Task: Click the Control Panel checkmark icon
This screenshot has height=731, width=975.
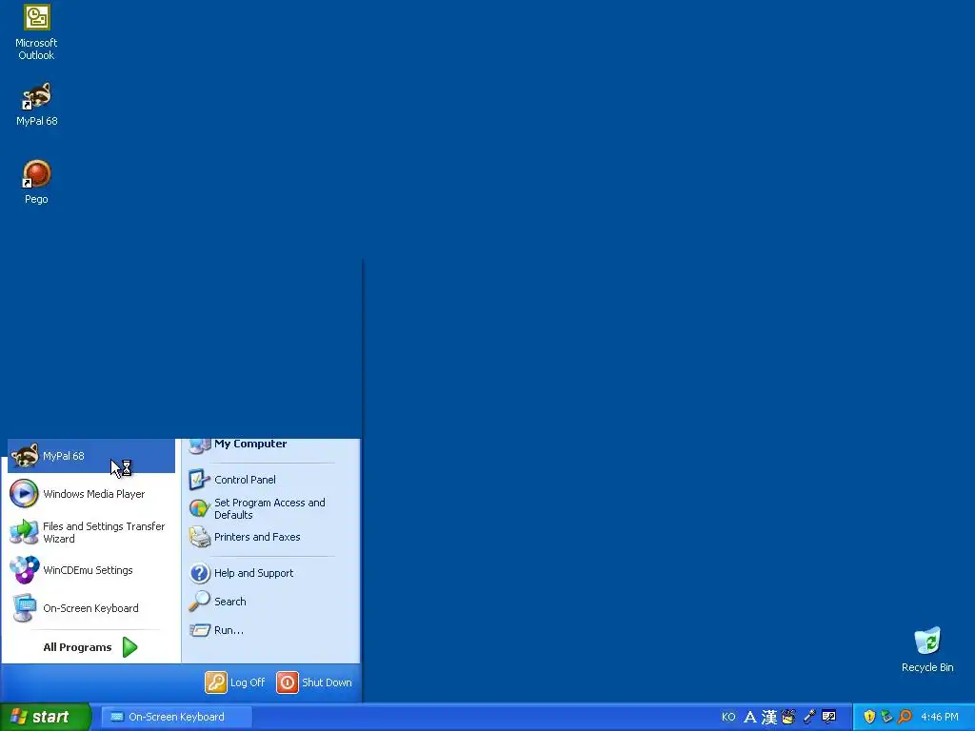Action: (199, 480)
